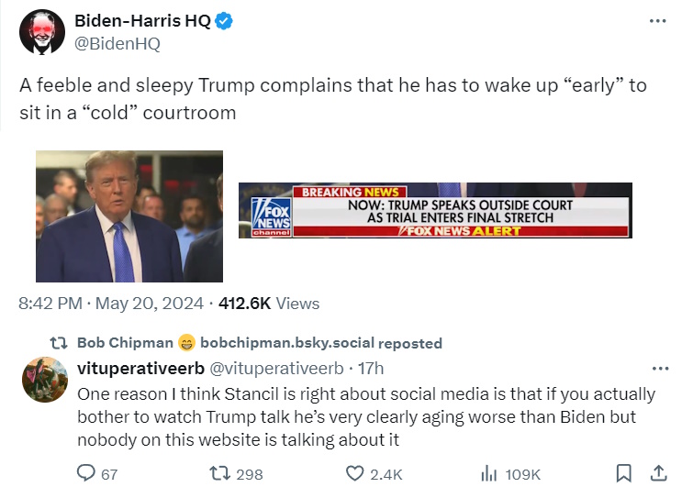The width and height of the screenshot is (682, 498).
Task: Reply to the vituperativeerb tweet
Action: (x=86, y=473)
